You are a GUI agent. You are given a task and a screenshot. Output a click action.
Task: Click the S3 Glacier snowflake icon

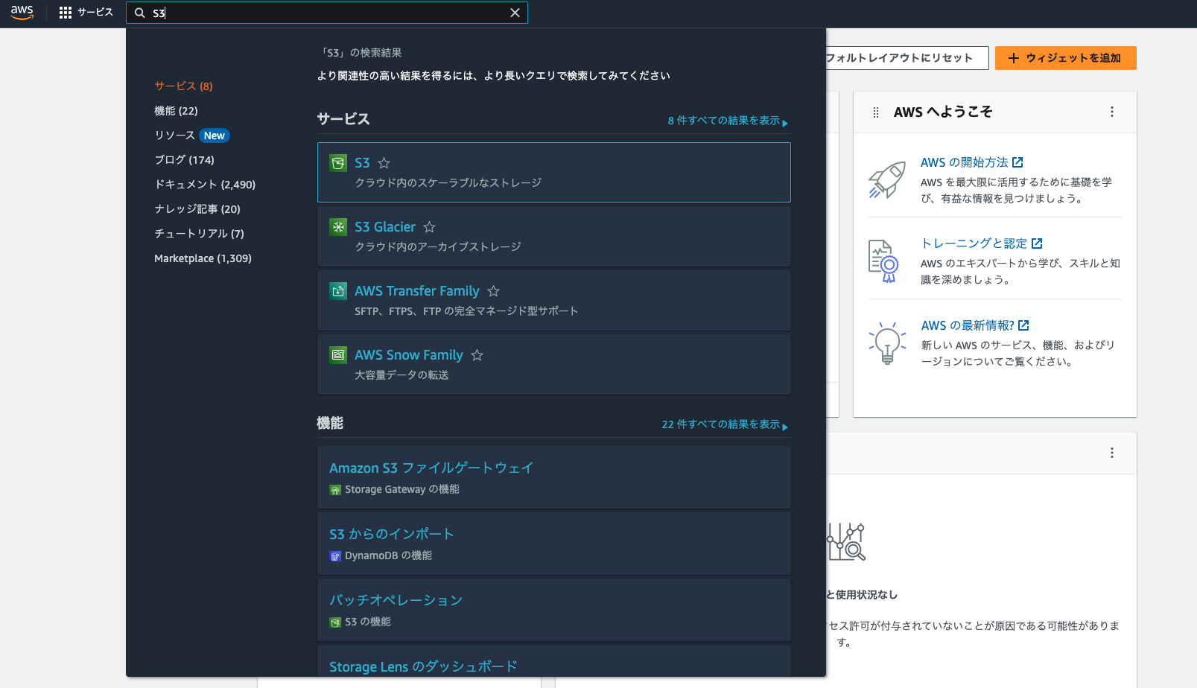pyautogui.click(x=338, y=227)
